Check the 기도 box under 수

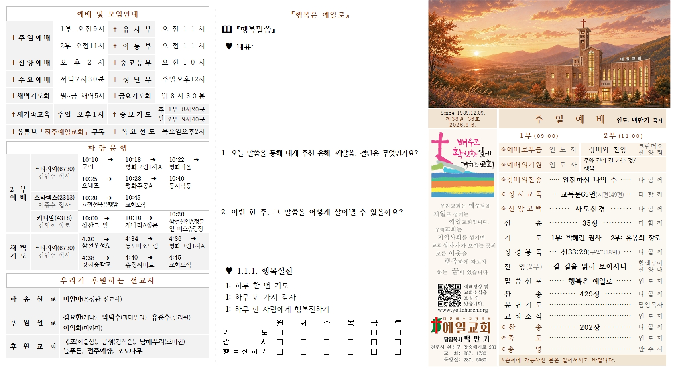point(327,333)
